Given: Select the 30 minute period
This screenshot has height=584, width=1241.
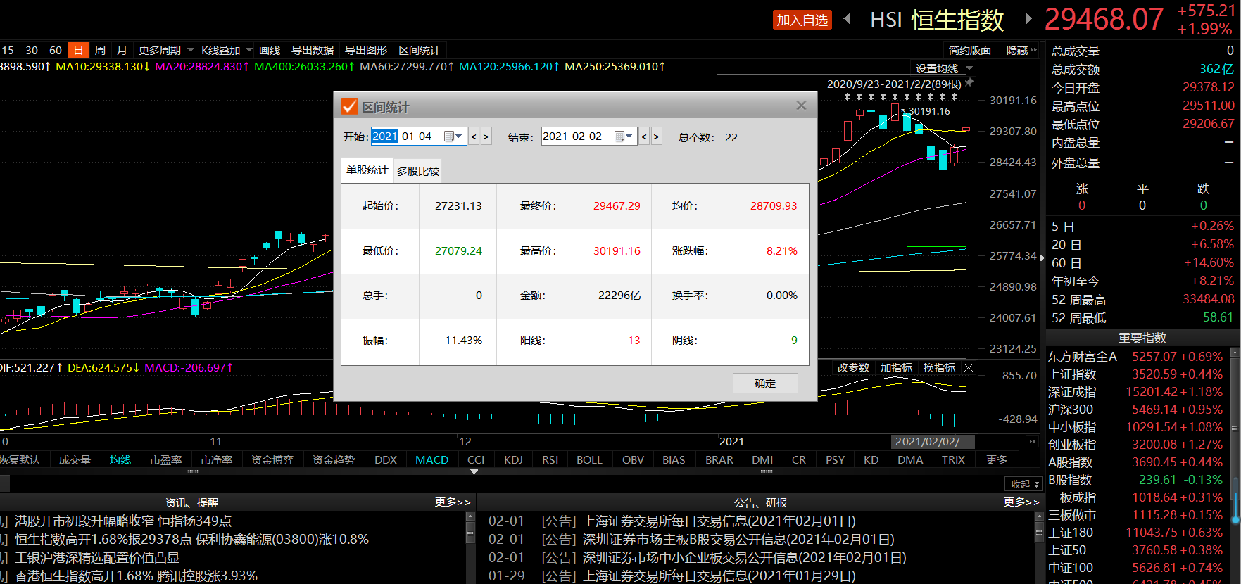Looking at the screenshot, I should coord(32,50).
